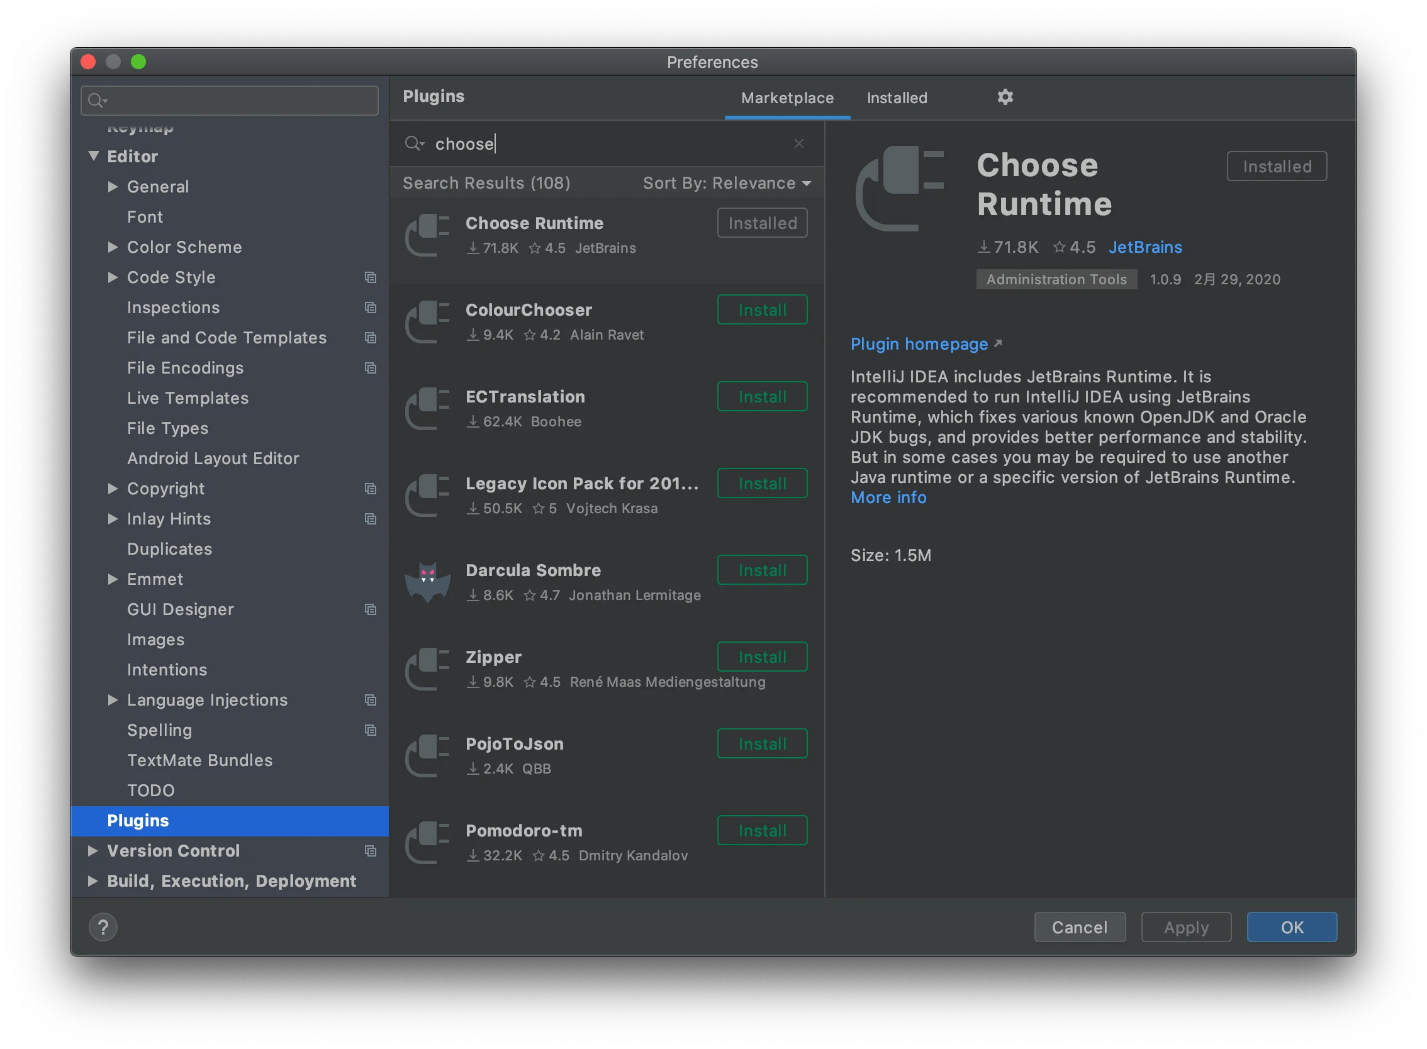Click inside the choose search field
Image resolution: width=1427 pixels, height=1049 pixels.
[572, 143]
